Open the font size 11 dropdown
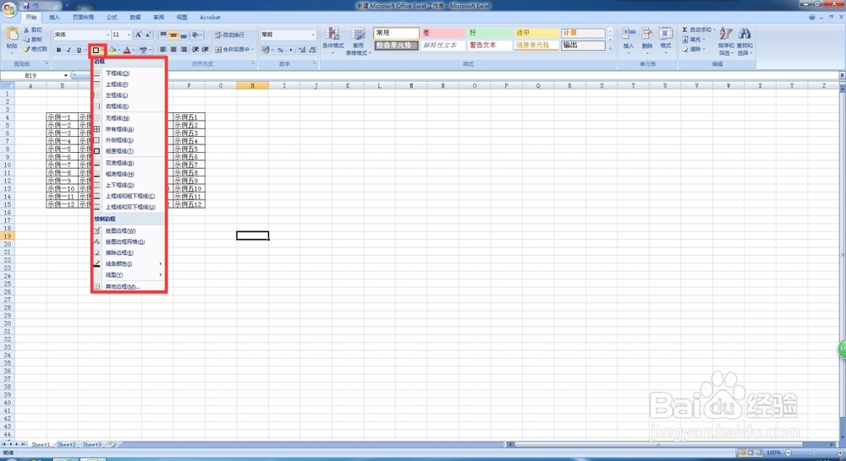Screen dimensions: 846x461 [x=129, y=35]
